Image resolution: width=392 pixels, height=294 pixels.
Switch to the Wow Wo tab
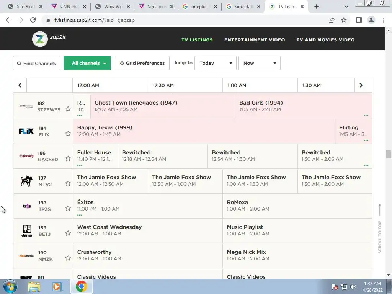(113, 7)
